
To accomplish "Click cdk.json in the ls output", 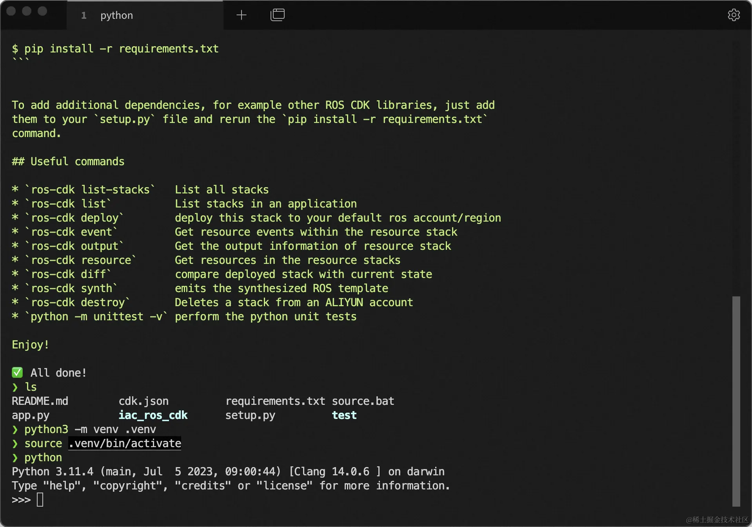I will pyautogui.click(x=143, y=401).
